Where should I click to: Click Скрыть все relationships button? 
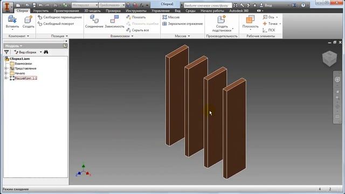point(138,30)
